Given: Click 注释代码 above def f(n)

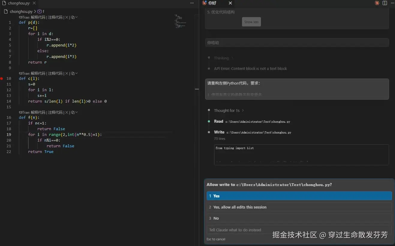Looking at the screenshot, I should point(55,112).
